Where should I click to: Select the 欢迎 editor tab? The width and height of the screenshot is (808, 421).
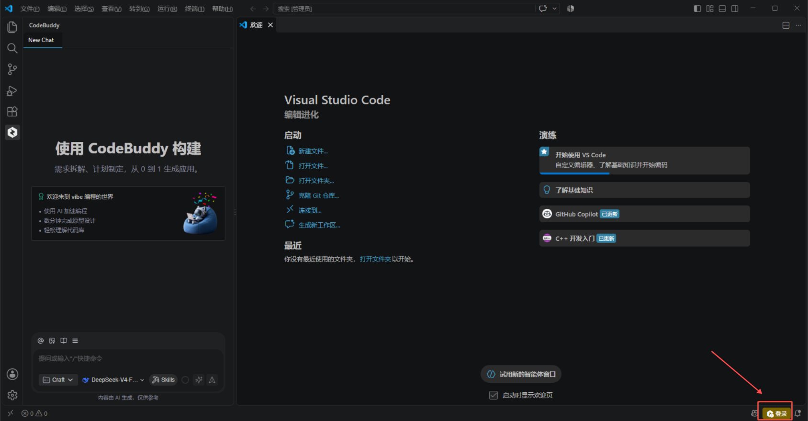click(x=256, y=25)
